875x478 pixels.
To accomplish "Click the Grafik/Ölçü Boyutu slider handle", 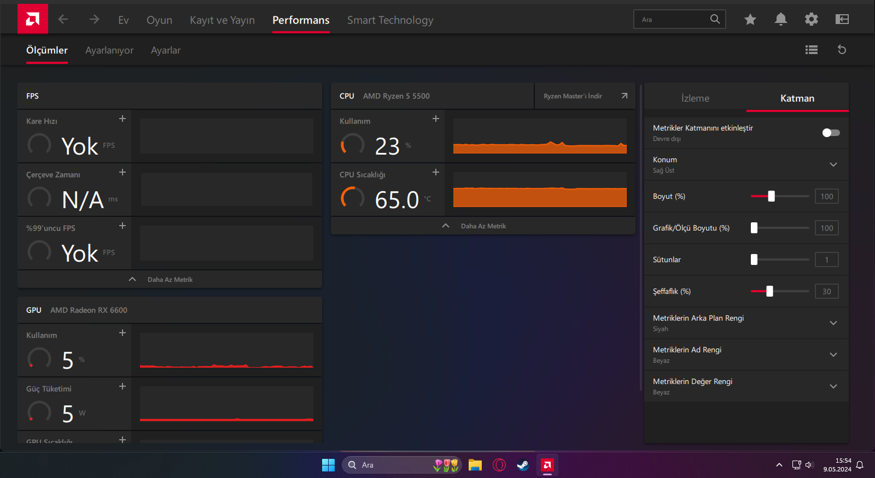I will 754,228.
